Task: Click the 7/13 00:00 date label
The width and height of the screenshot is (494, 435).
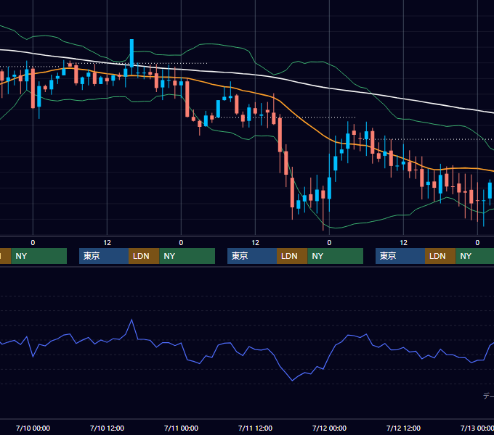Action: click(477, 428)
